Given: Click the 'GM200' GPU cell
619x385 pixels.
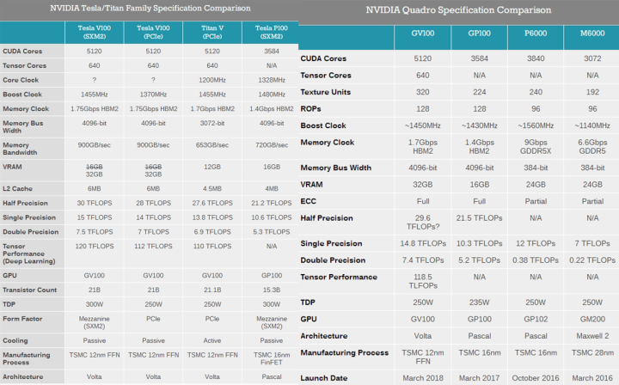Looking at the screenshot, I should pos(592,319).
